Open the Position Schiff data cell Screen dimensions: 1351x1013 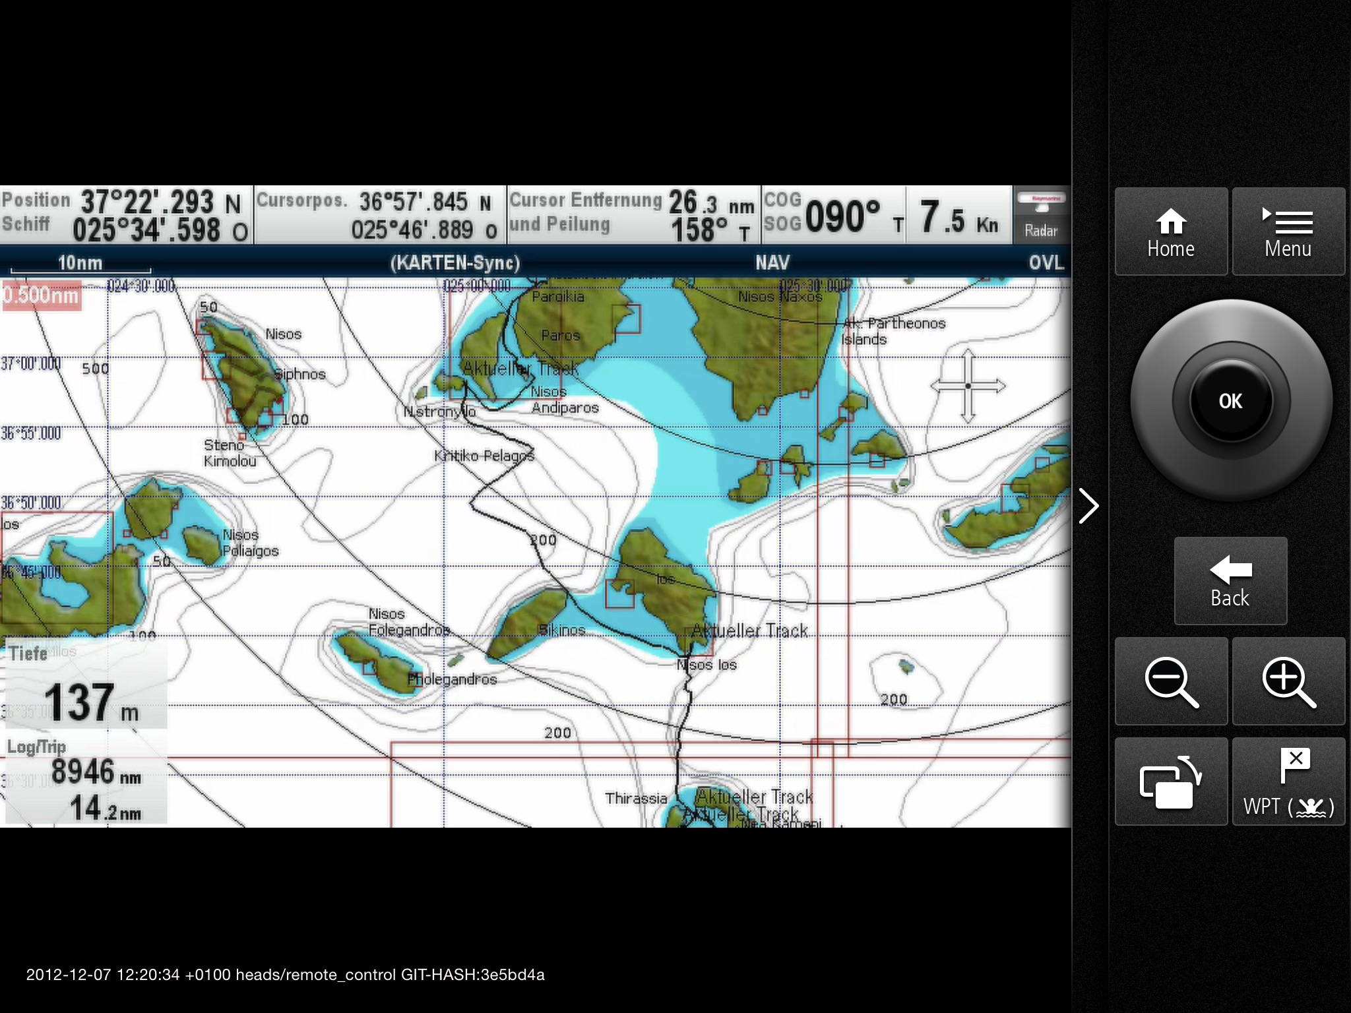click(126, 215)
